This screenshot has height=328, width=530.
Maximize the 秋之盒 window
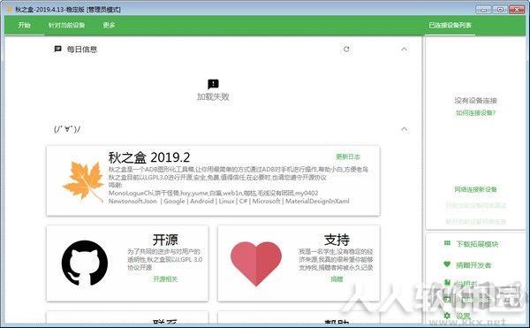[500, 10]
